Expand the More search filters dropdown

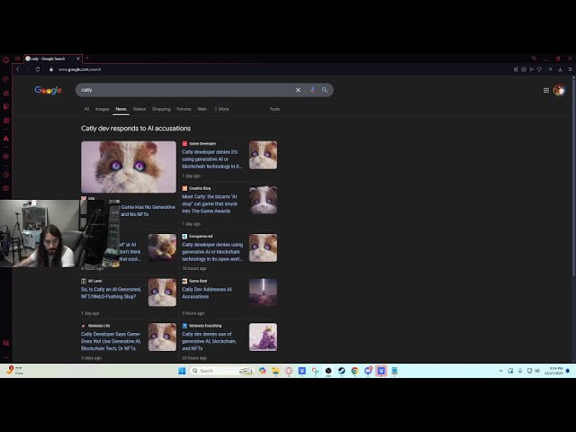pos(221,109)
